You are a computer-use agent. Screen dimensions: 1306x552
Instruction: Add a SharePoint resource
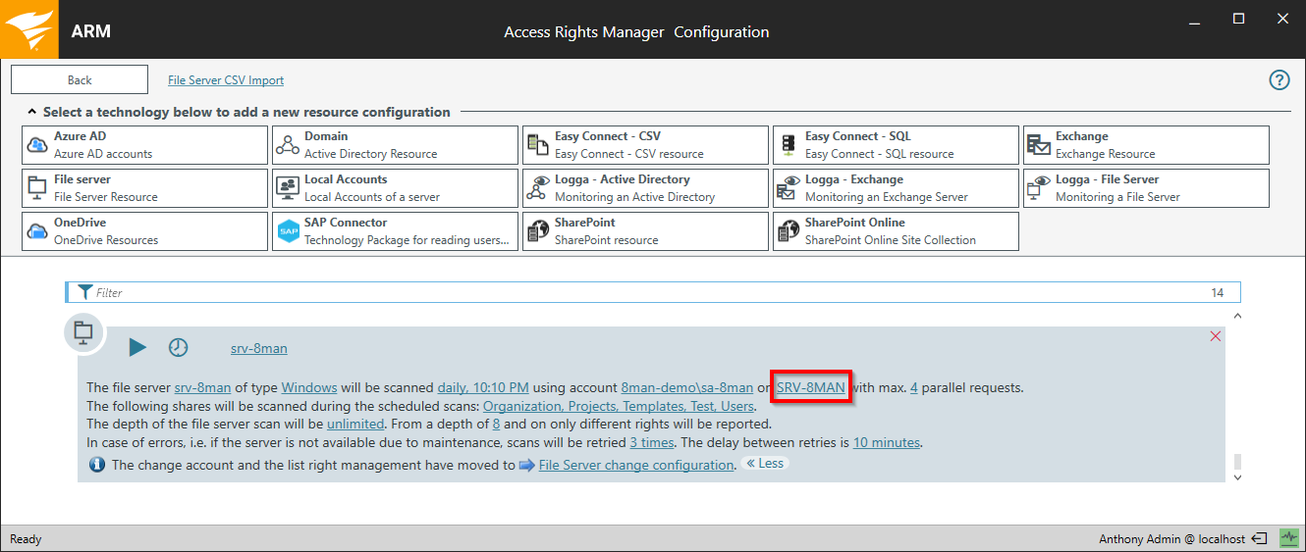point(645,231)
